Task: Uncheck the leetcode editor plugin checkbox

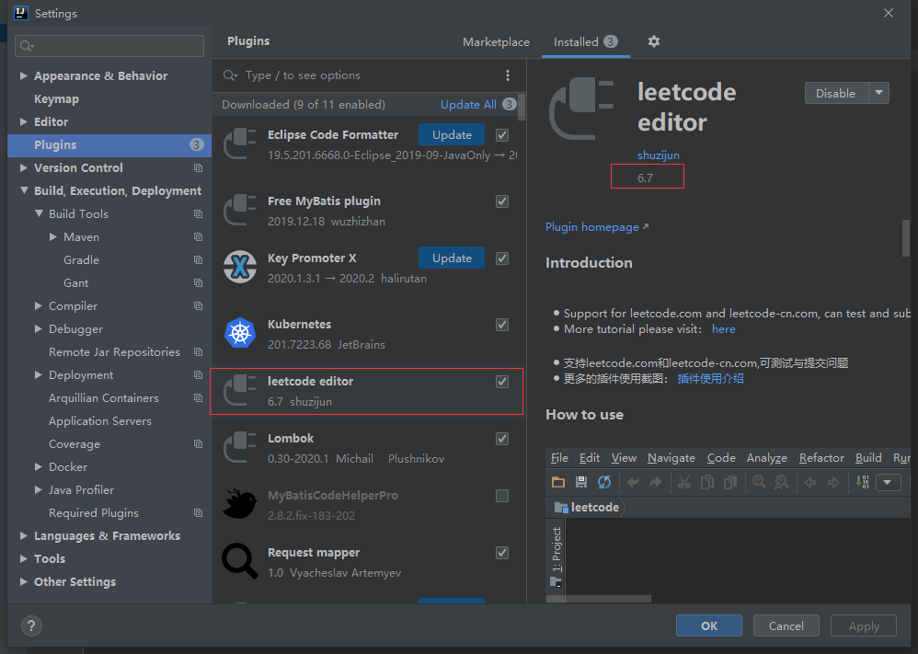Action: 502,382
